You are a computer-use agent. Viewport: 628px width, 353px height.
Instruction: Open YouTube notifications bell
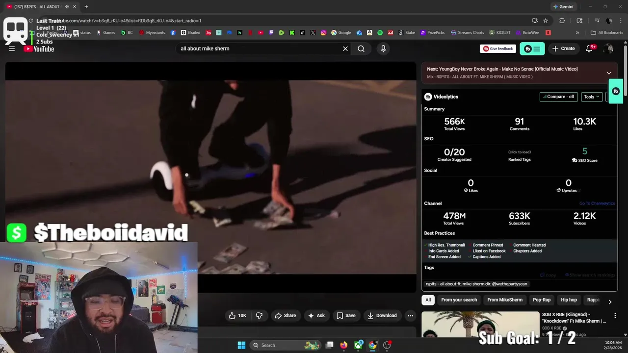pyautogui.click(x=590, y=49)
